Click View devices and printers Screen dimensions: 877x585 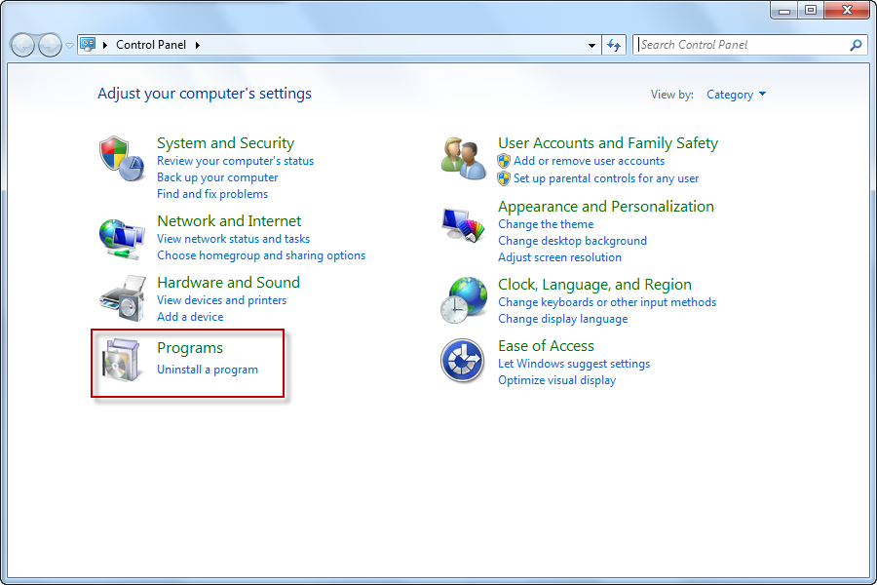click(x=221, y=300)
